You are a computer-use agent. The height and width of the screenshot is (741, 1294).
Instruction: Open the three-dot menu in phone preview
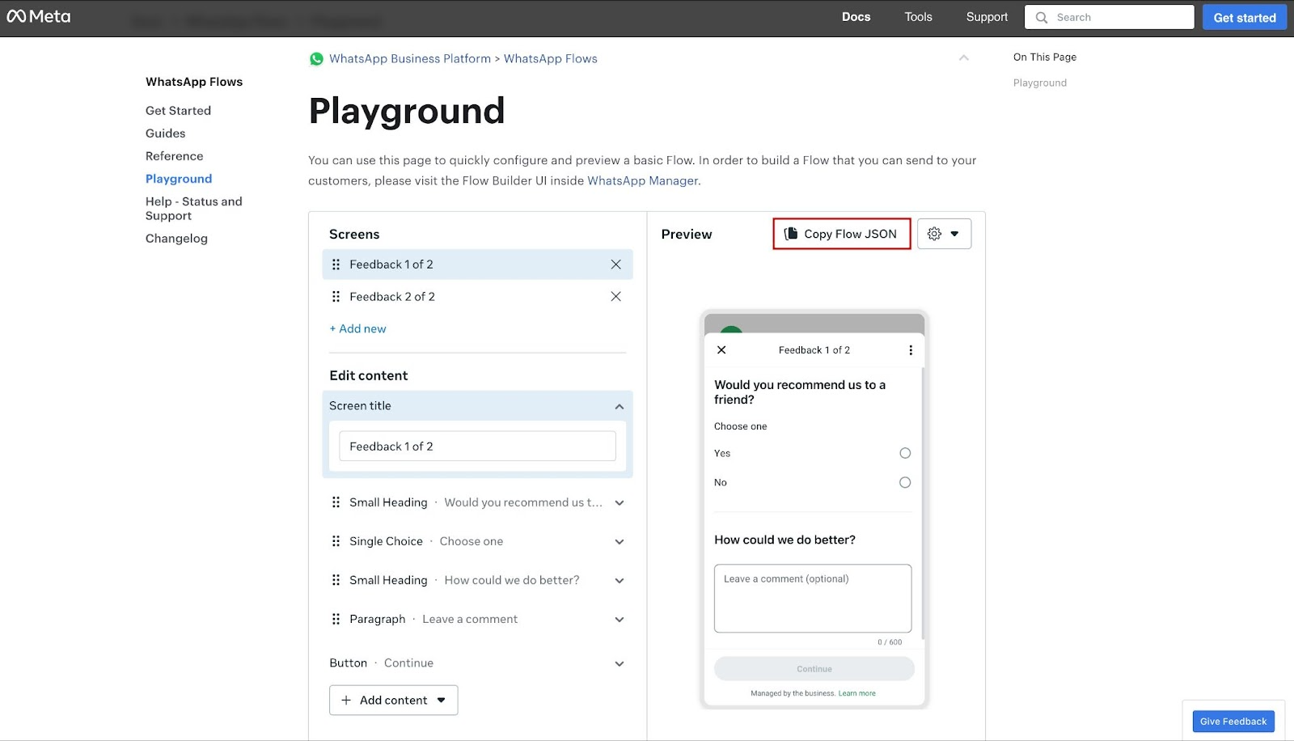(x=911, y=350)
